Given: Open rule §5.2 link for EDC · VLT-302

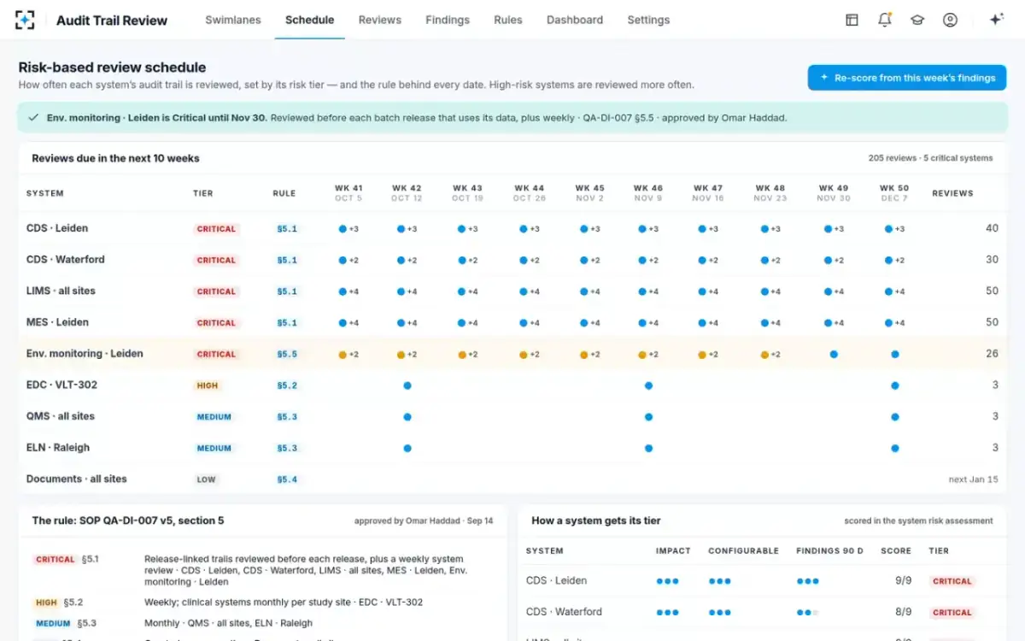Looking at the screenshot, I should coord(287,385).
